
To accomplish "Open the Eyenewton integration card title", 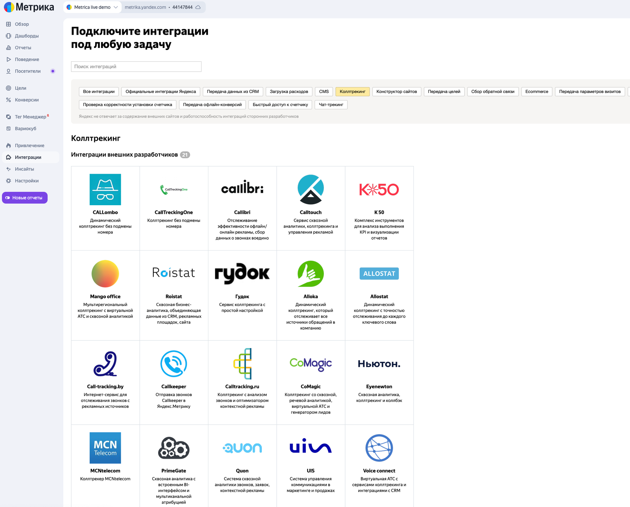I will [x=379, y=386].
